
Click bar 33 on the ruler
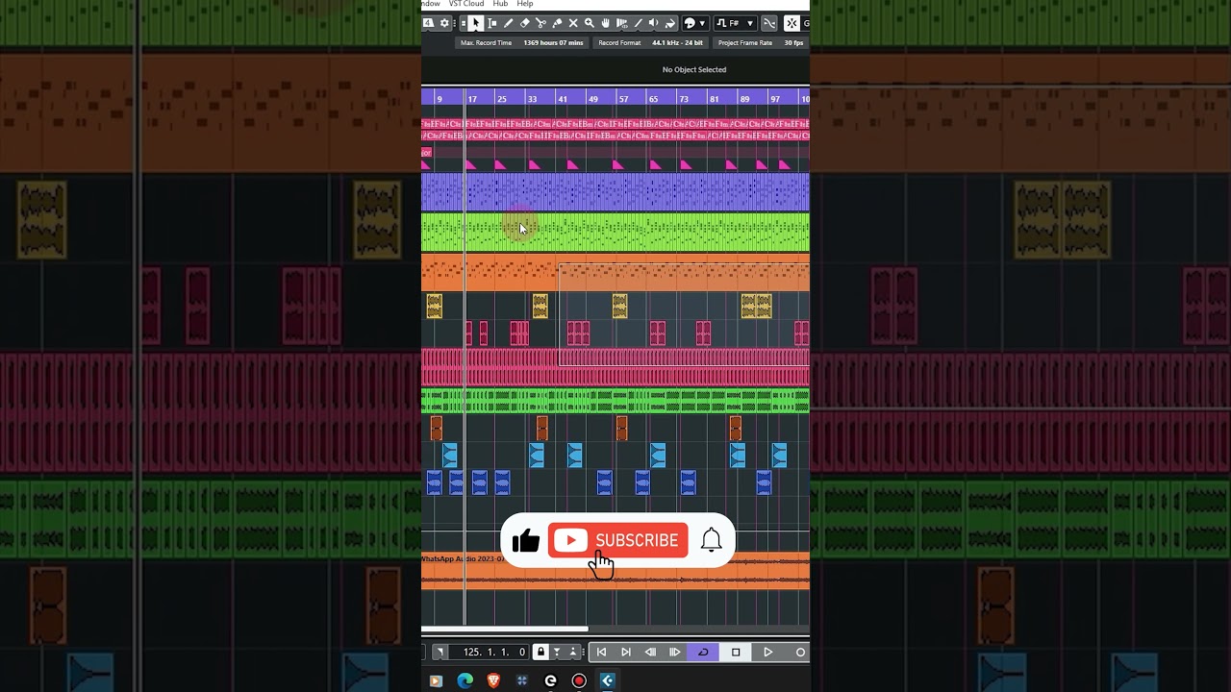click(532, 99)
